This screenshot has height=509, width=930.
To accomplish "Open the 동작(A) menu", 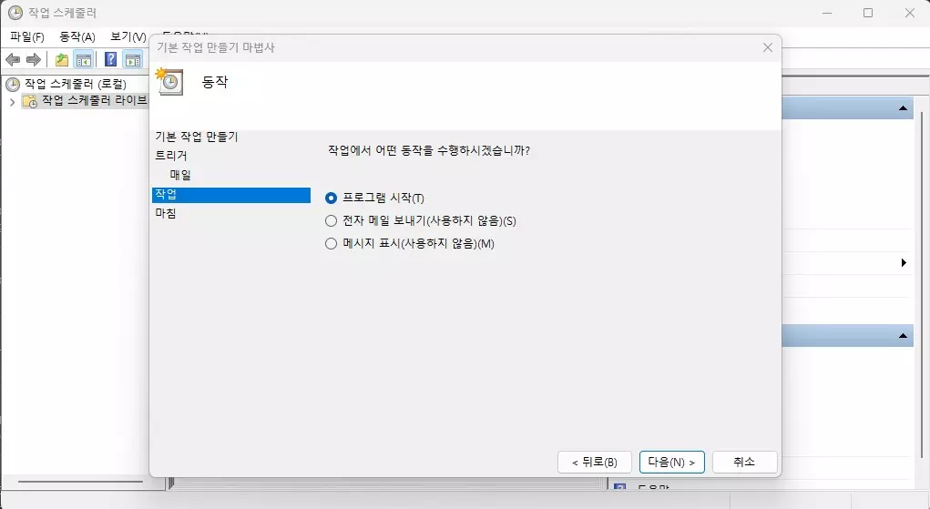I will 77,36.
